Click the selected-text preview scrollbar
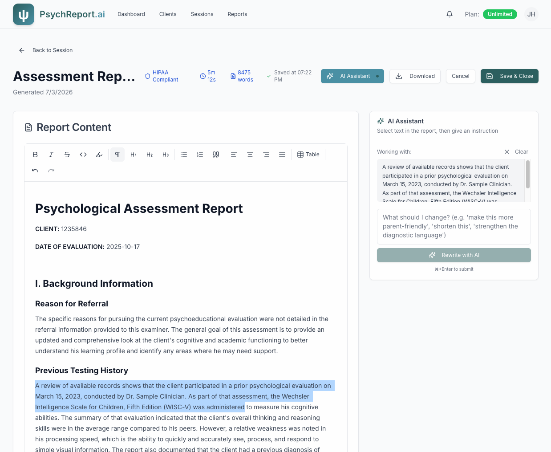Image resolution: width=551 pixels, height=452 pixels. 528,175
